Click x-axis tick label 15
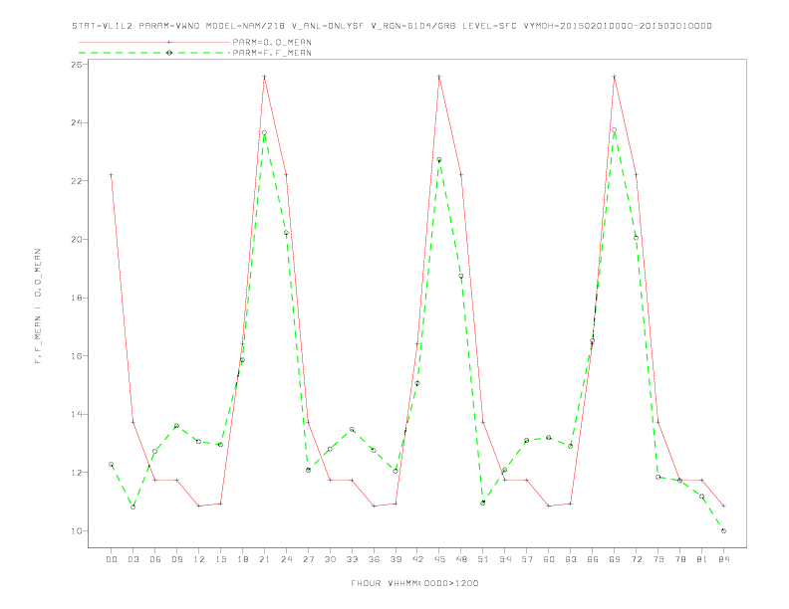The height and width of the screenshot is (609, 789). pyautogui.click(x=220, y=559)
